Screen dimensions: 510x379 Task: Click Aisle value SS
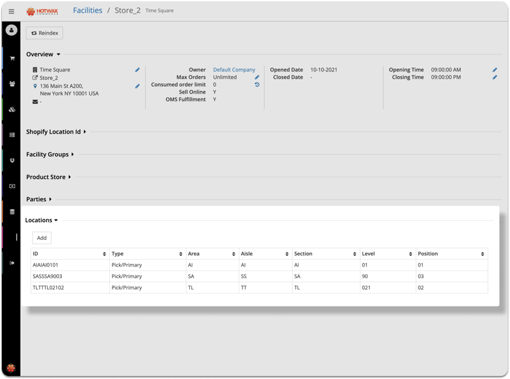[243, 276]
